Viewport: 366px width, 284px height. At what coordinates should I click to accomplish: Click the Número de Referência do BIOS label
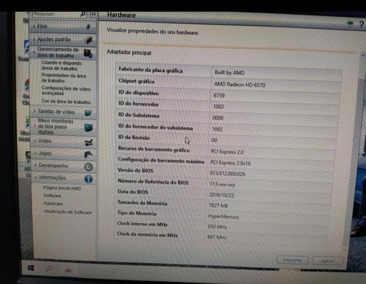(153, 182)
